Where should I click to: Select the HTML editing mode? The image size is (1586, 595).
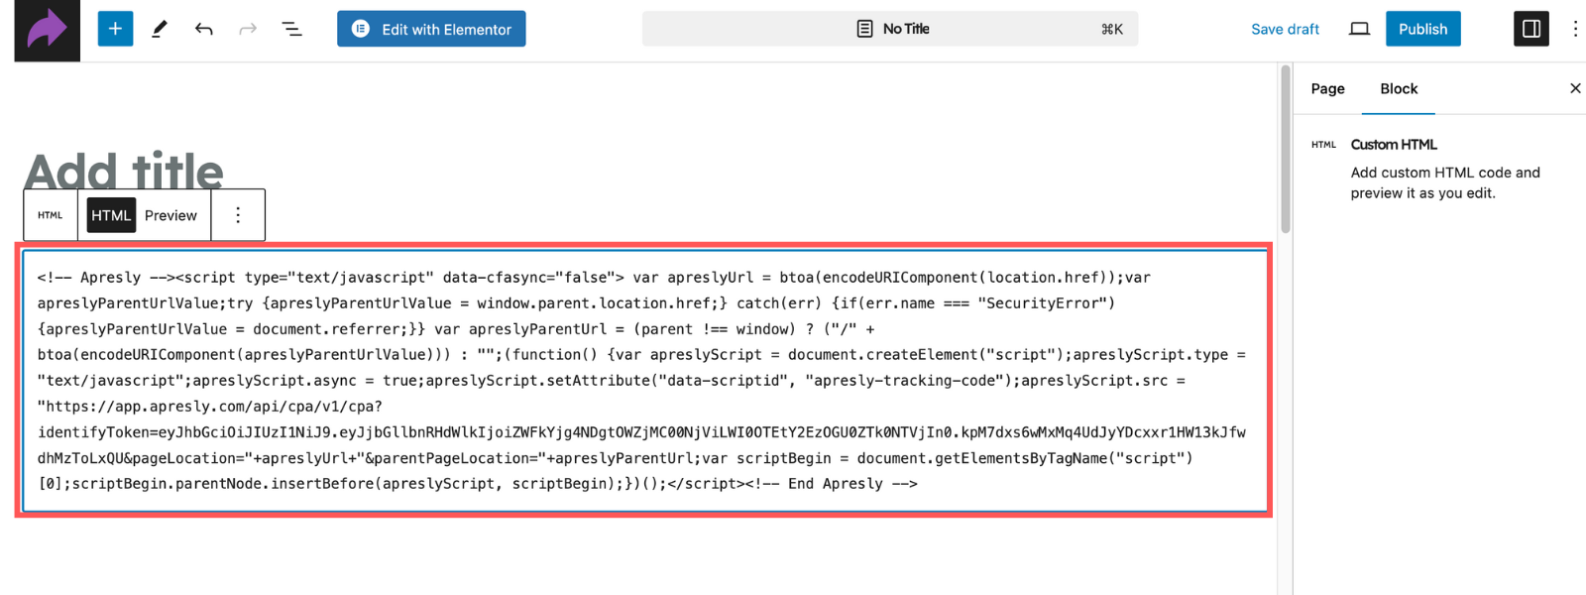click(111, 215)
